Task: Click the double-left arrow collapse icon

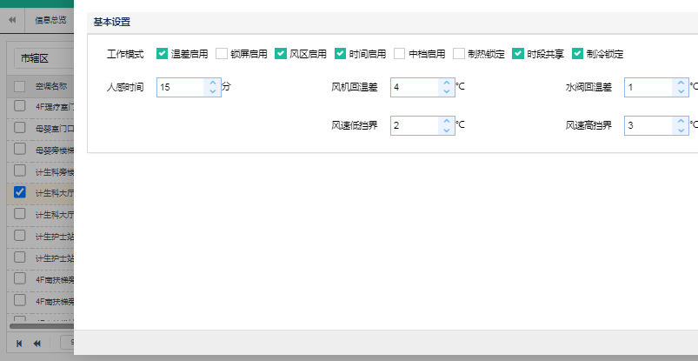Action: [x=12, y=19]
